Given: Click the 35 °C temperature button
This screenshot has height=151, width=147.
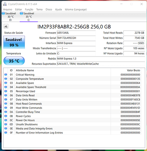Looking at the screenshot, I should pyautogui.click(x=14, y=61).
